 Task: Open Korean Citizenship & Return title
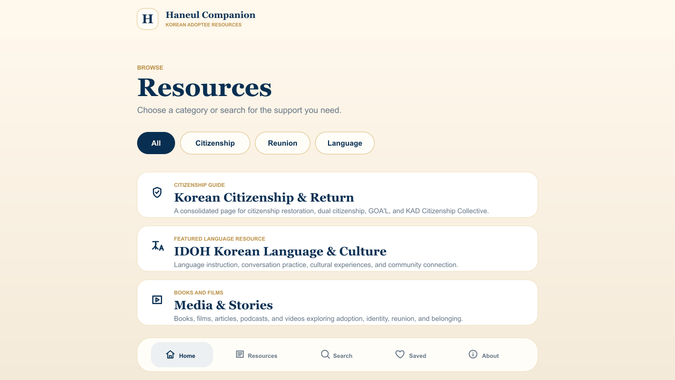pos(264,197)
